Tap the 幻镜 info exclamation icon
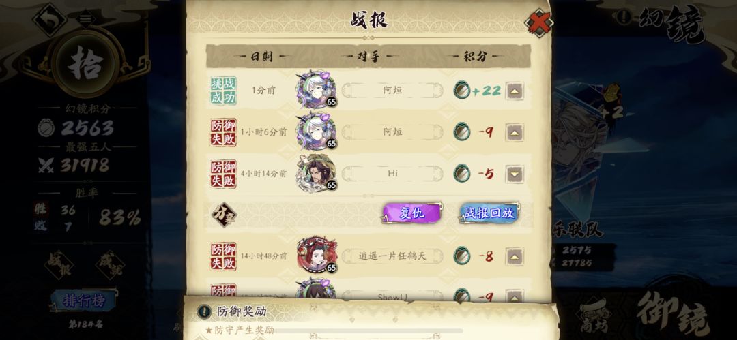The image size is (737, 340). 624,17
